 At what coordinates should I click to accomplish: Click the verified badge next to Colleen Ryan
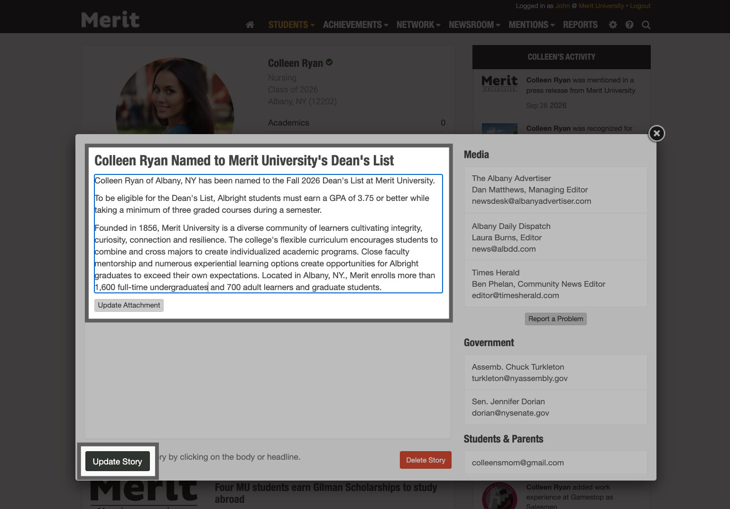pyautogui.click(x=330, y=62)
